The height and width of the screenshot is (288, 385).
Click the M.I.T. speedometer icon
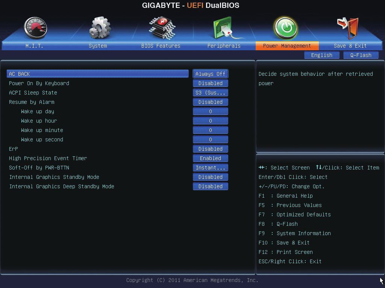pos(36,28)
